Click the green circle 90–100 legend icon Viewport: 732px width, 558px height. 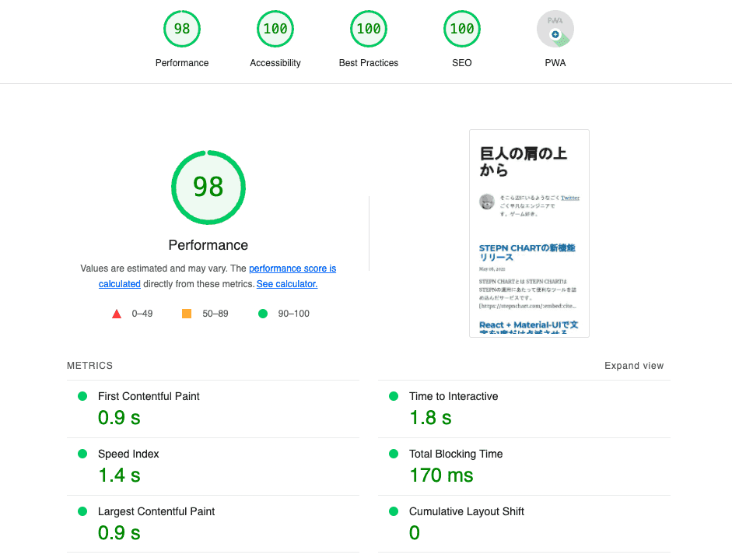(x=263, y=314)
